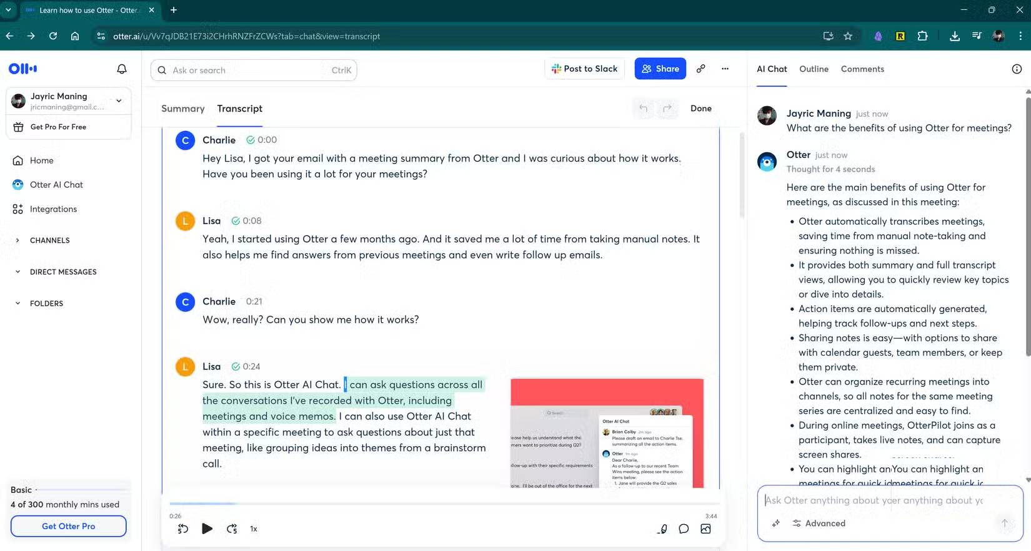
Task: Open browser downloads
Action: pyautogui.click(x=954, y=36)
